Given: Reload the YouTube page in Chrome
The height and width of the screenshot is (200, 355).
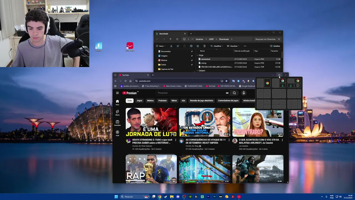Looking at the screenshot, I should tap(125, 81).
